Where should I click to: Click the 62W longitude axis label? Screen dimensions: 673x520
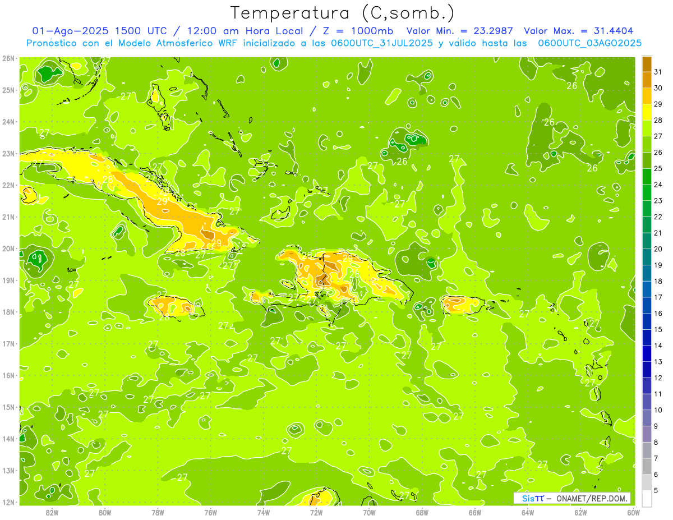pyautogui.click(x=580, y=512)
